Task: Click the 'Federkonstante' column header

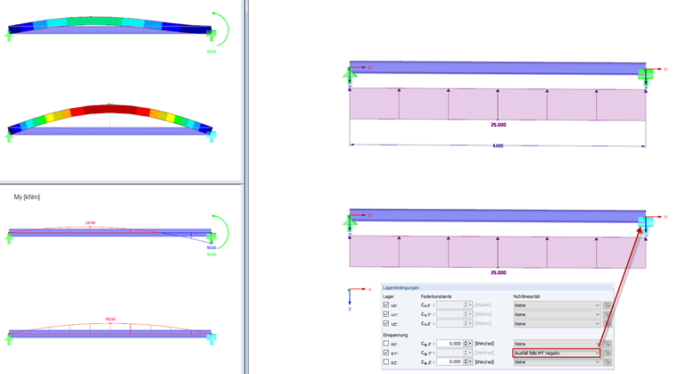Action: click(x=436, y=296)
